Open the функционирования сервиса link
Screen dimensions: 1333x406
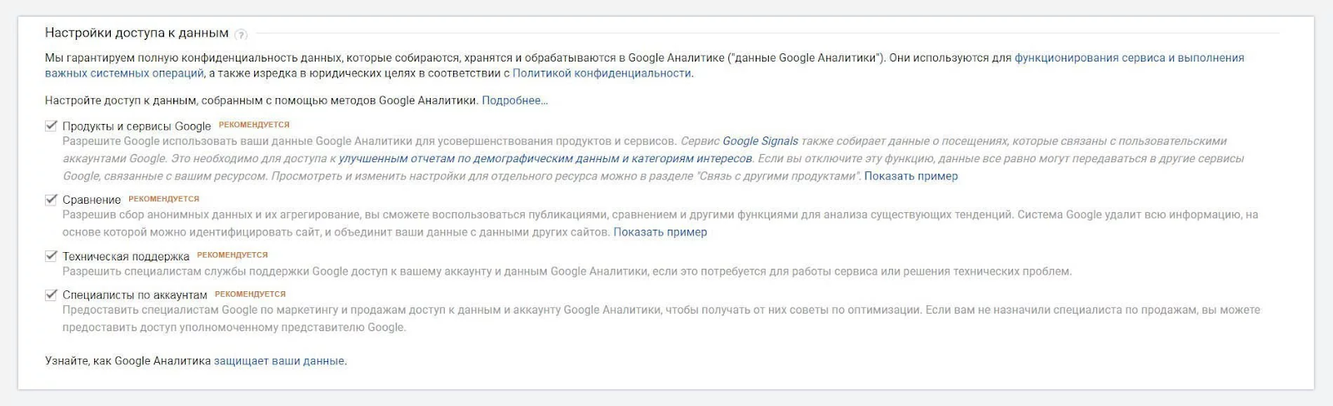point(1129,58)
